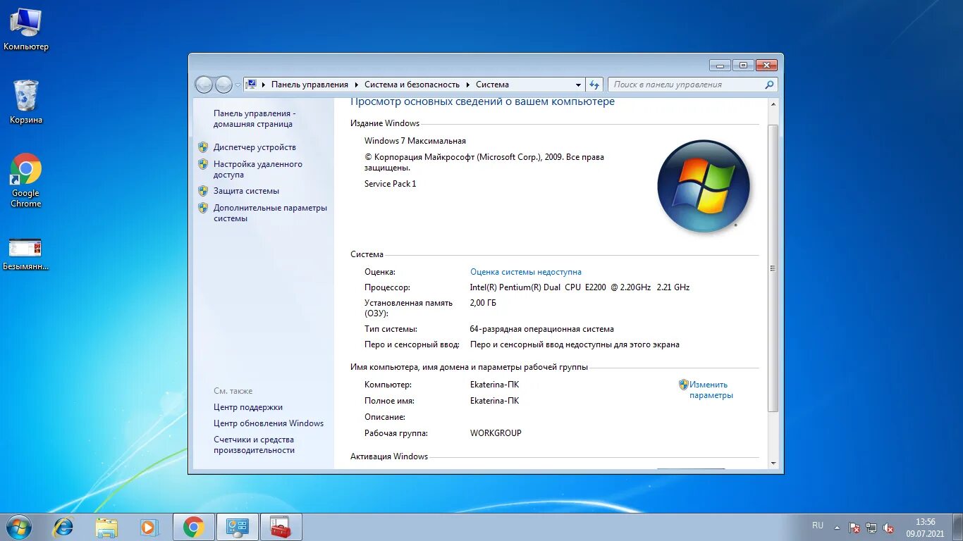Go back with the navigation arrow
Viewport: 963px width, 541px height.
coord(204,85)
